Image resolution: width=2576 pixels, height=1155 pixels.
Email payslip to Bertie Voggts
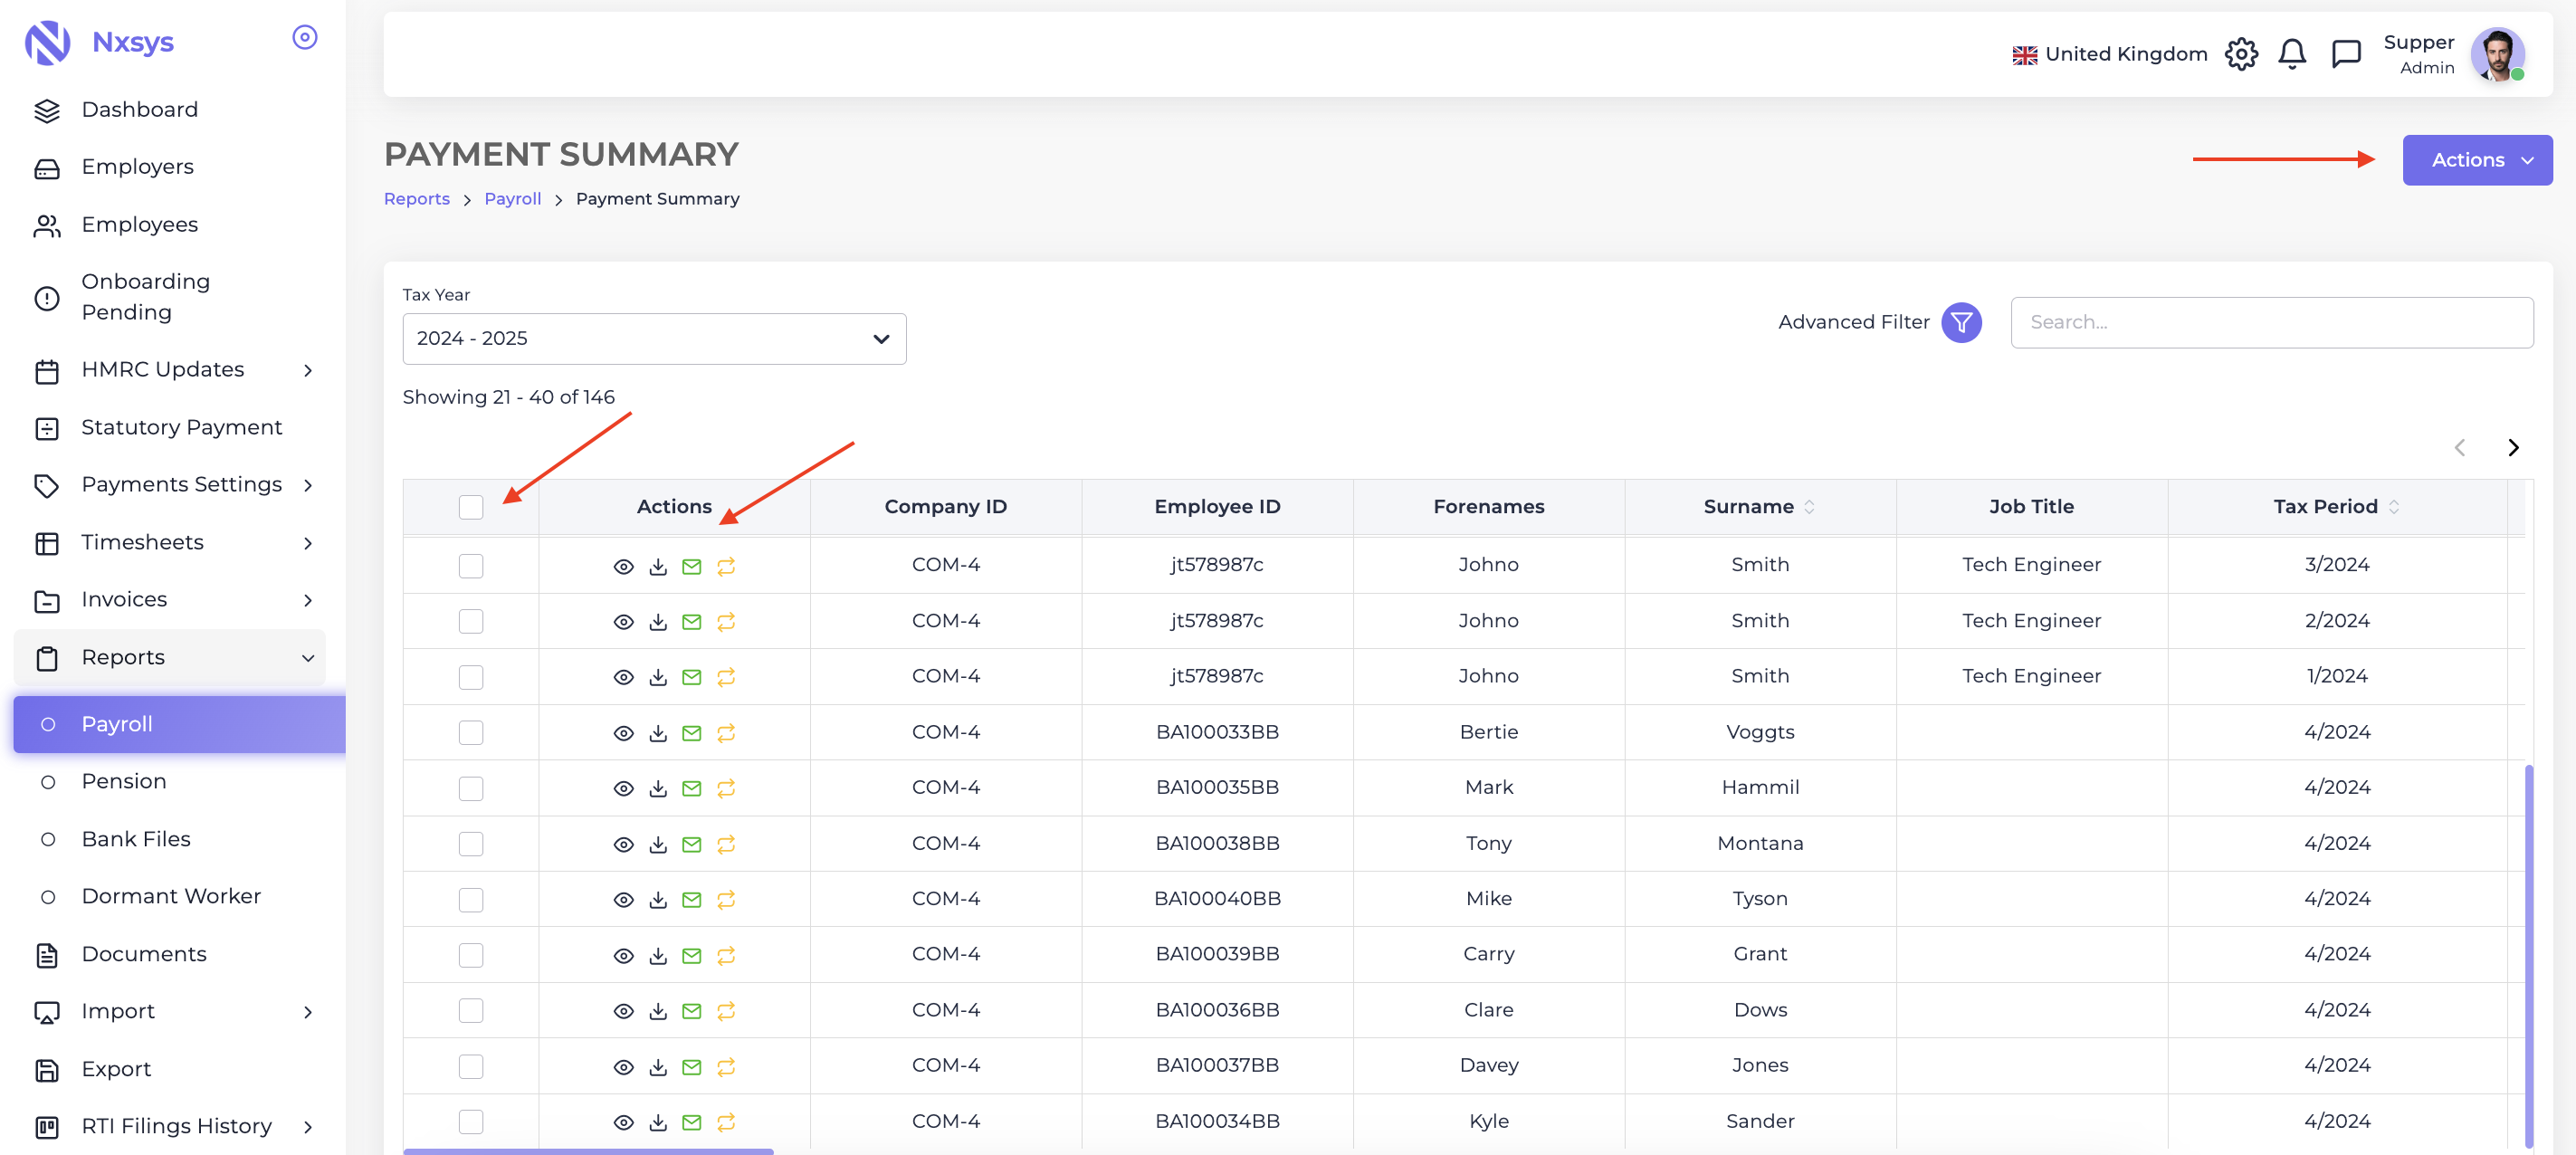692,734
